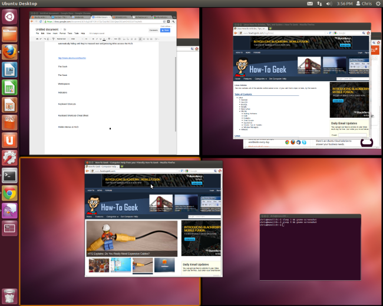Toggle underline in Google Docs toolbar
Viewport: 383px width, 306px height.
[x=100, y=39]
